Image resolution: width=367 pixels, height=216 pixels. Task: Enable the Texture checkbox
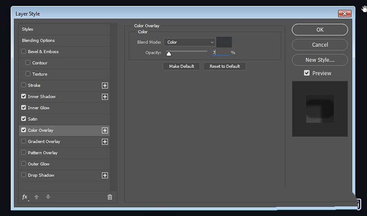click(28, 74)
